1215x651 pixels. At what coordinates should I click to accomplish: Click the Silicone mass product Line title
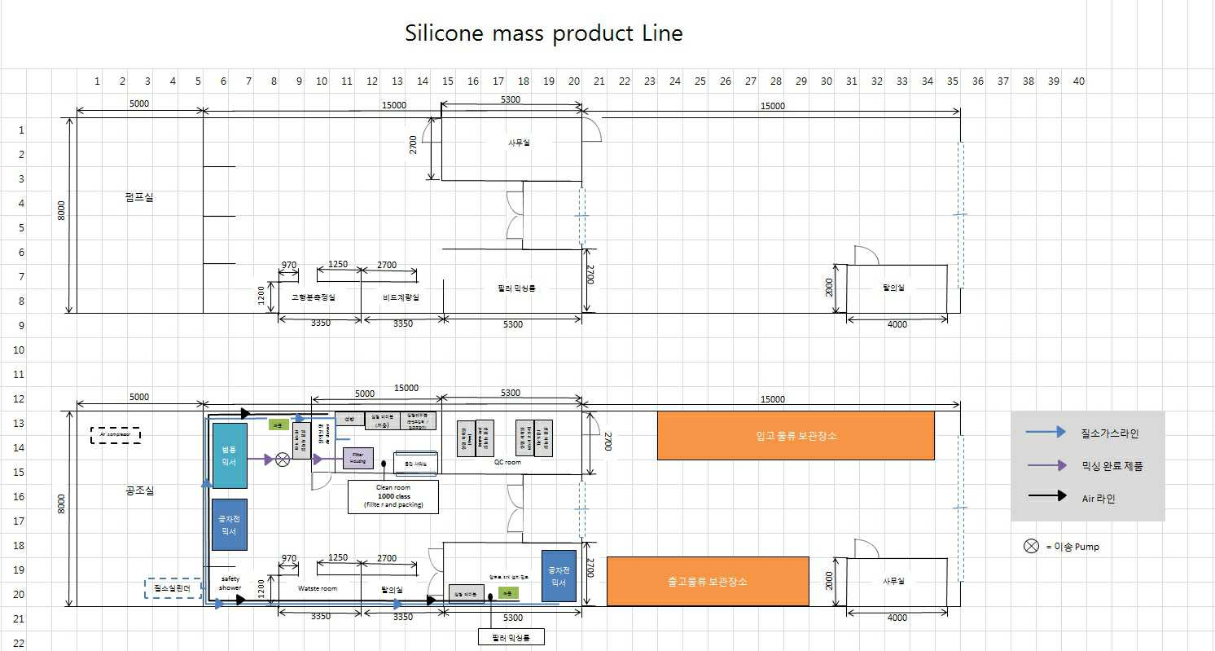coord(543,33)
